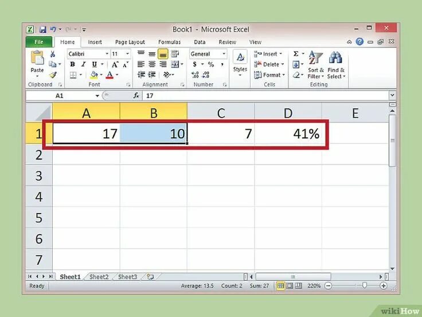Decrease font size with Shrink Font icon
Screen dimensions: 422x317
(x=126, y=65)
